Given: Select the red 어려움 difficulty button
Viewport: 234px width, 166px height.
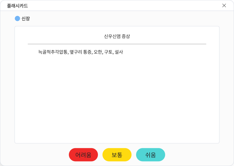Looking at the screenshot, I should (83, 155).
